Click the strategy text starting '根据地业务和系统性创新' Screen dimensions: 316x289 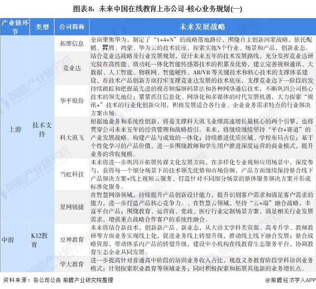click(x=202, y=138)
